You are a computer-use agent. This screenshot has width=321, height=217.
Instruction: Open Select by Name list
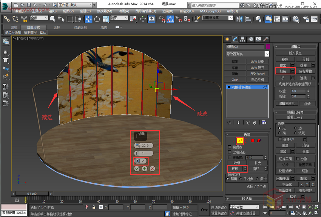pyautogui.click(x=61, y=19)
